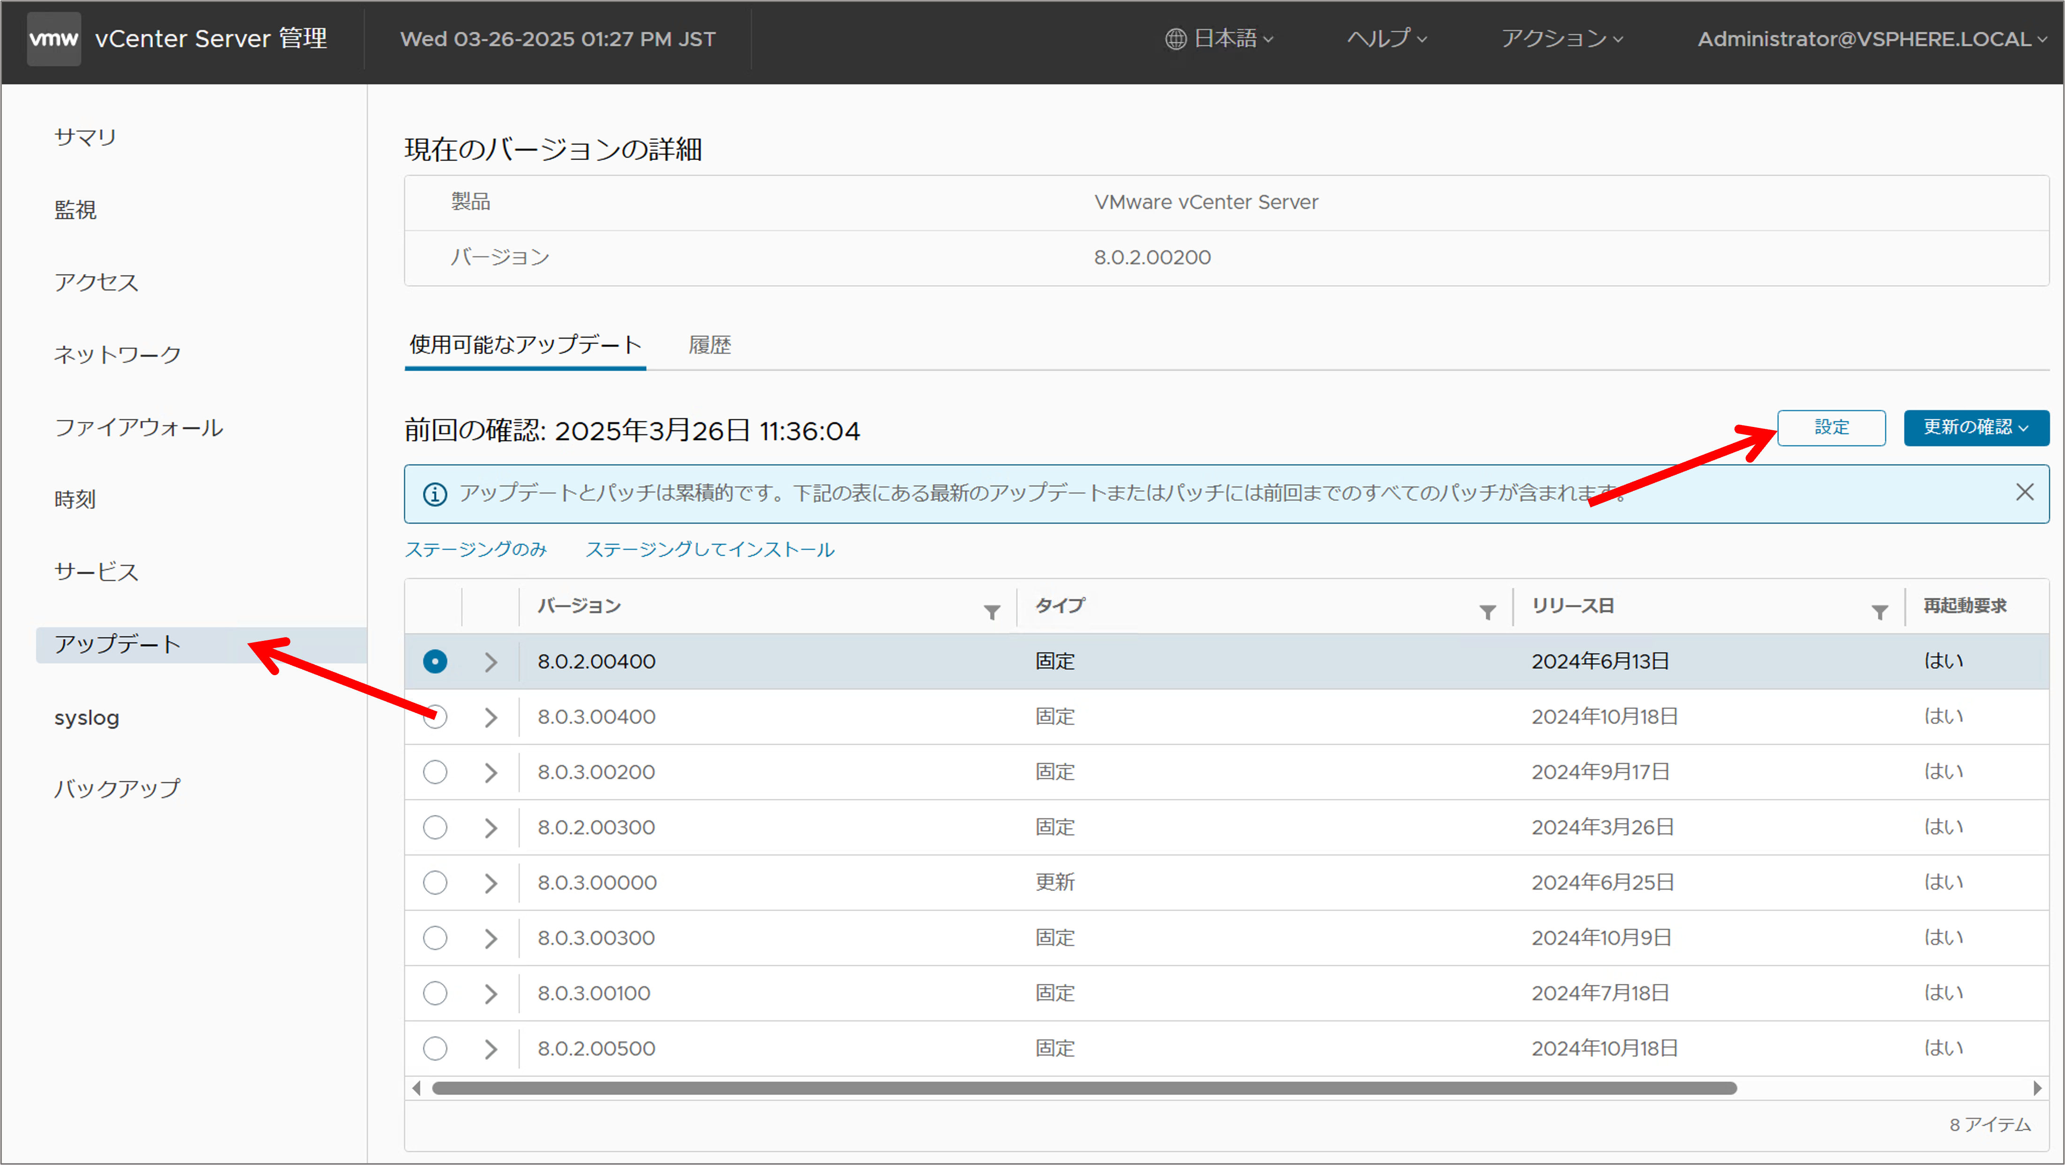The width and height of the screenshot is (2065, 1165).
Task: Expand details for version 8.0.3.00000
Action: pyautogui.click(x=491, y=883)
